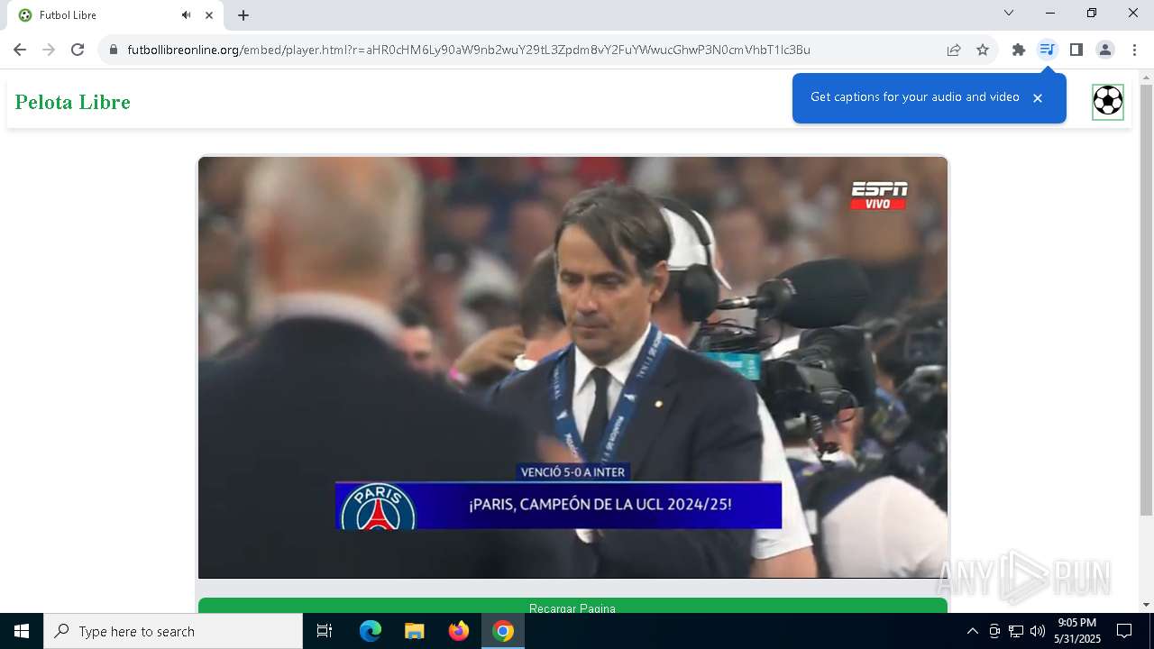Viewport: 1154px width, 649px height.
Task: View site security lock information
Action: tap(113, 50)
